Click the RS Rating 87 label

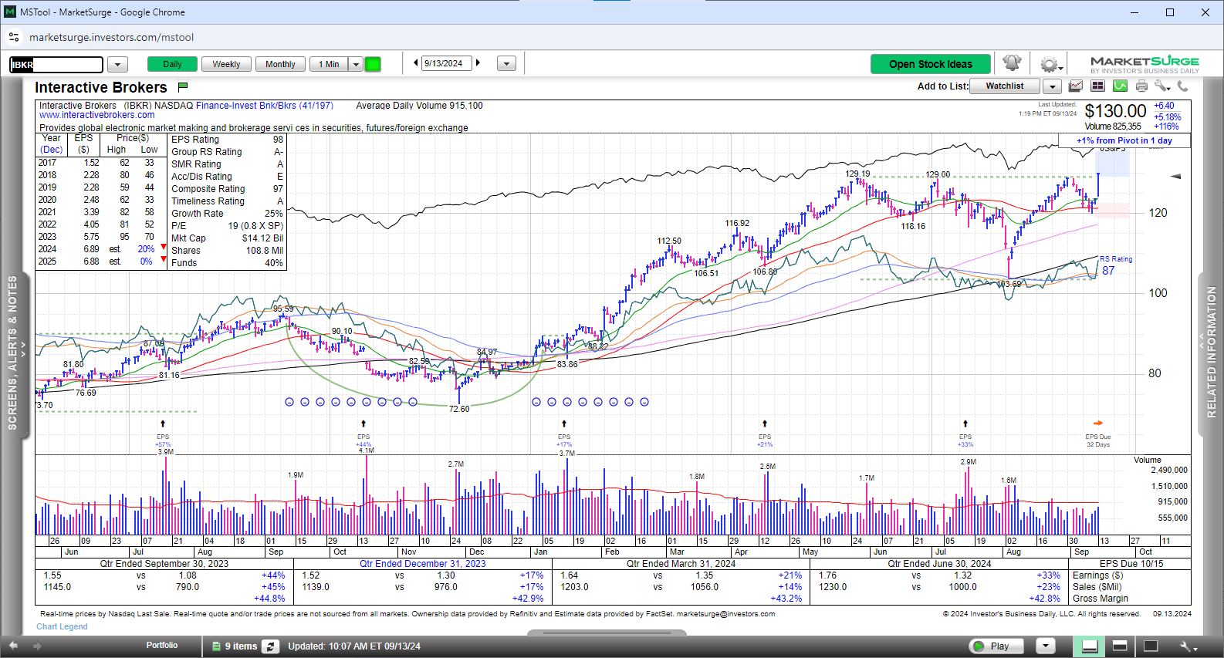tap(1116, 265)
